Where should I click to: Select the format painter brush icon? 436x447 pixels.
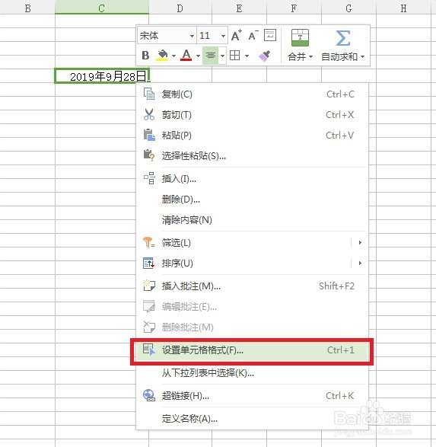(265, 56)
